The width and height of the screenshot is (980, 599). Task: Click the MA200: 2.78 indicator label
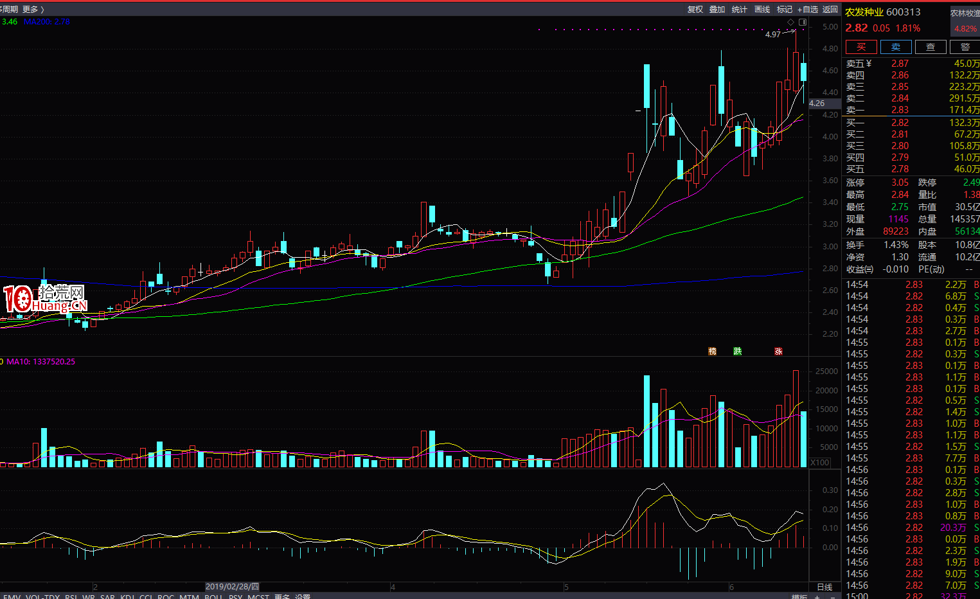point(46,21)
